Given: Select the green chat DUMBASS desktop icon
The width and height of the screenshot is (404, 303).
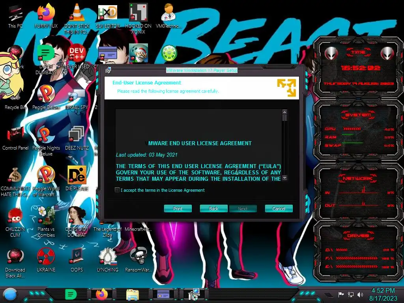Looking at the screenshot, I should click(x=46, y=60).
